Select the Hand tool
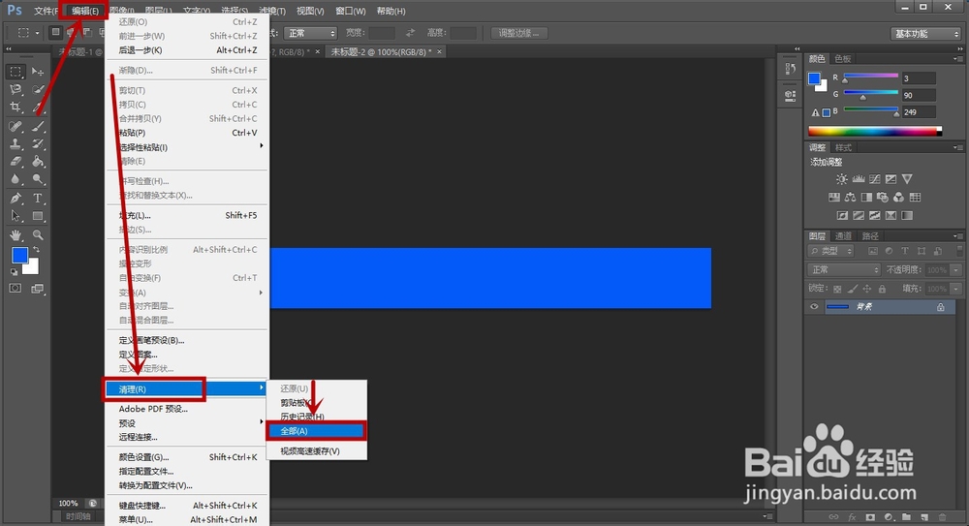The height and width of the screenshot is (526, 969). tap(16, 234)
